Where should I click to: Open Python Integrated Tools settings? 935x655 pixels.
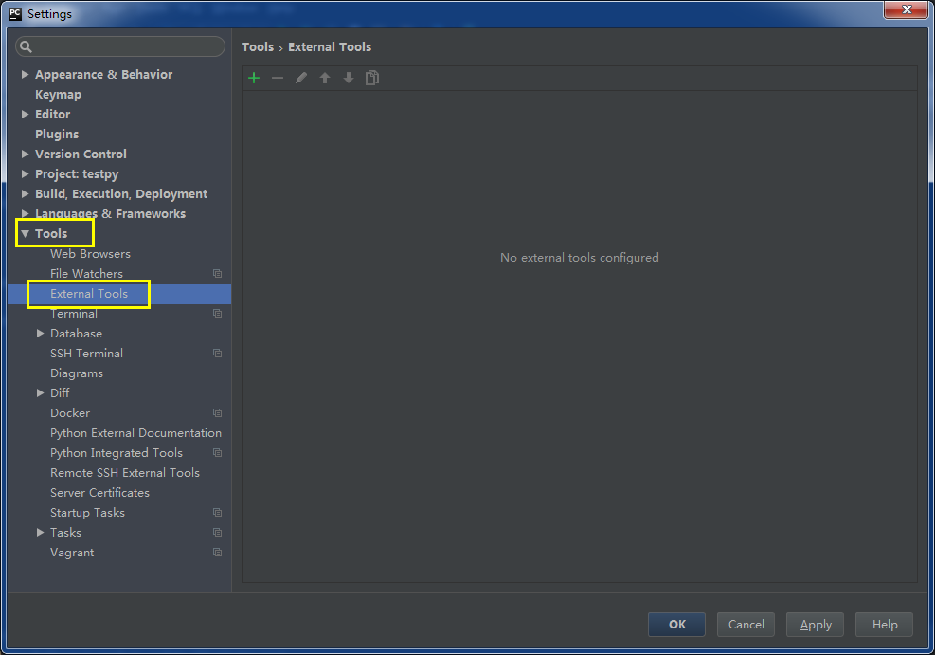pos(117,453)
